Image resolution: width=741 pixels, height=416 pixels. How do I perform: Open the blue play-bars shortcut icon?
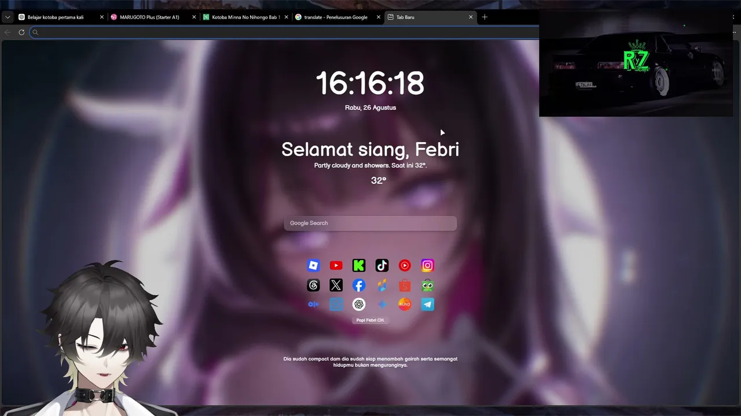tap(313, 304)
